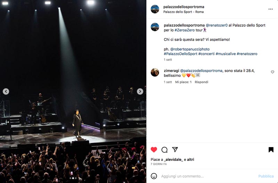This screenshot has height=183, width=278.
Task: Like zimeragi's comment with small heart
Action: [x=272, y=72]
